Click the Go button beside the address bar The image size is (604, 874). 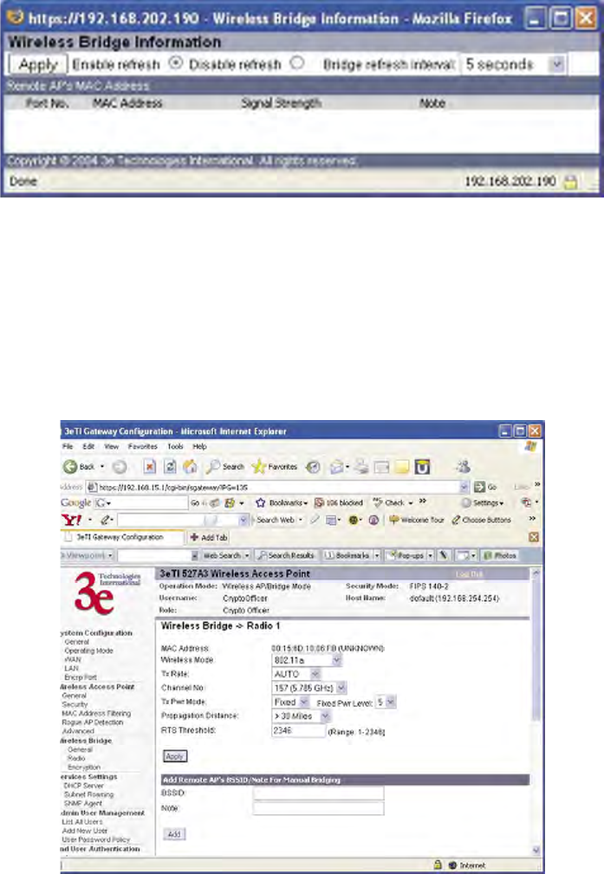[485, 487]
